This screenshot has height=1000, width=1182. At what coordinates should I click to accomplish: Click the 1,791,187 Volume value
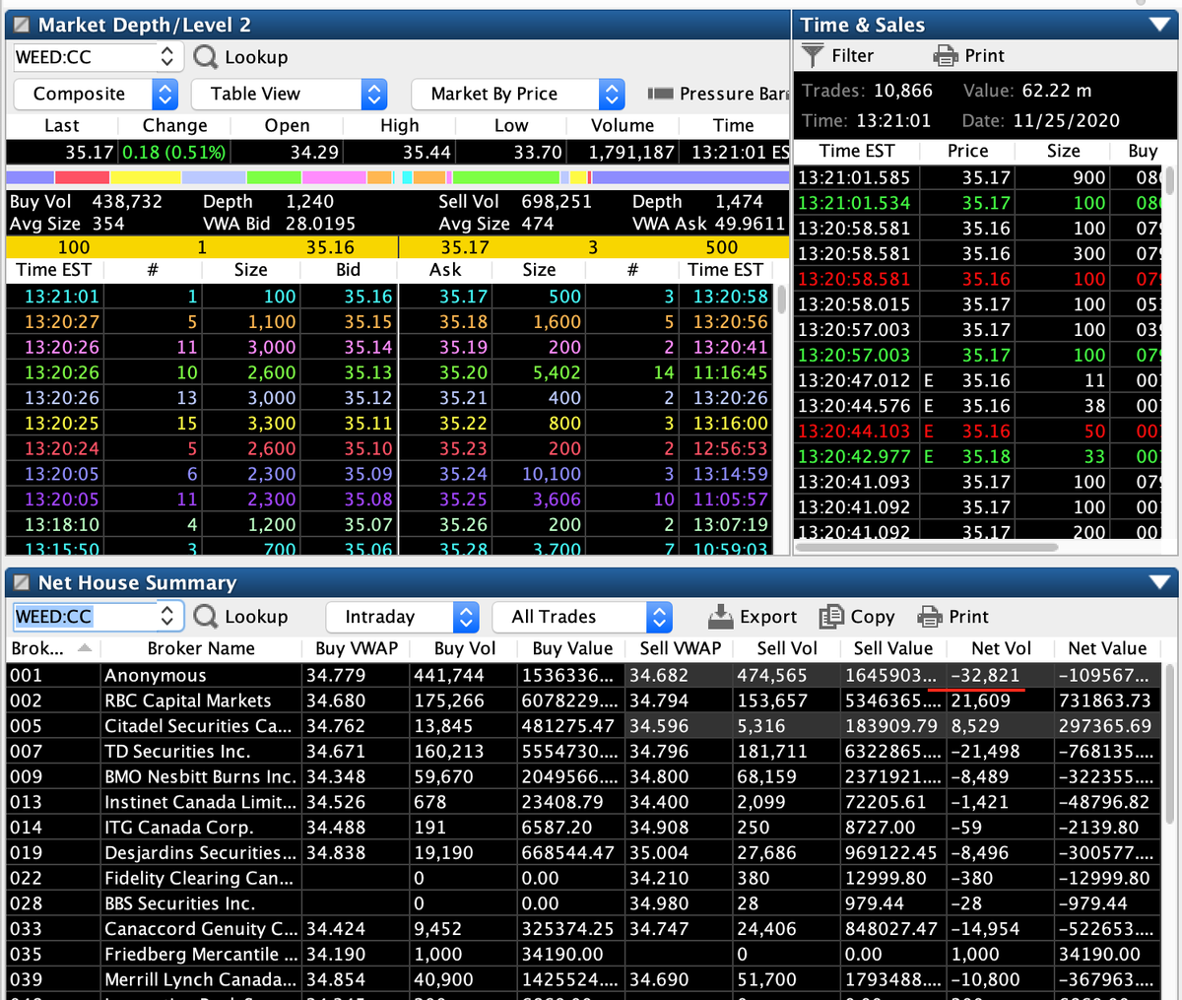(x=631, y=152)
